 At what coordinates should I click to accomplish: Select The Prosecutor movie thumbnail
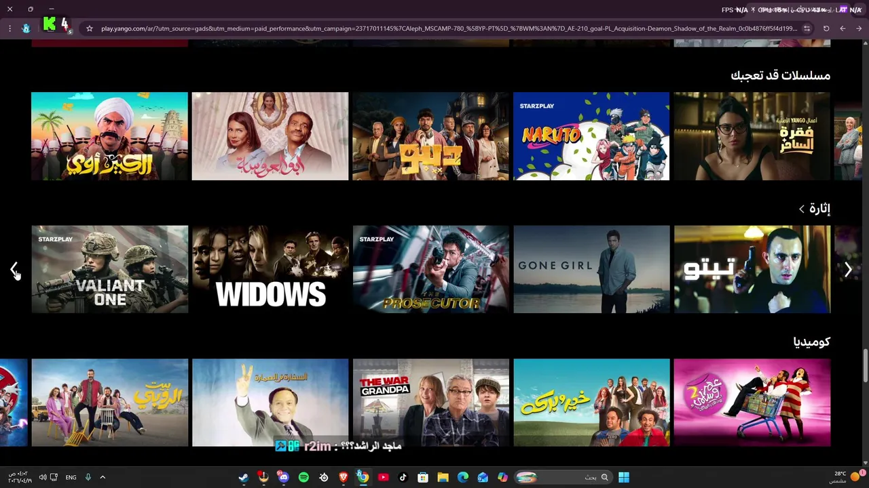(x=430, y=269)
